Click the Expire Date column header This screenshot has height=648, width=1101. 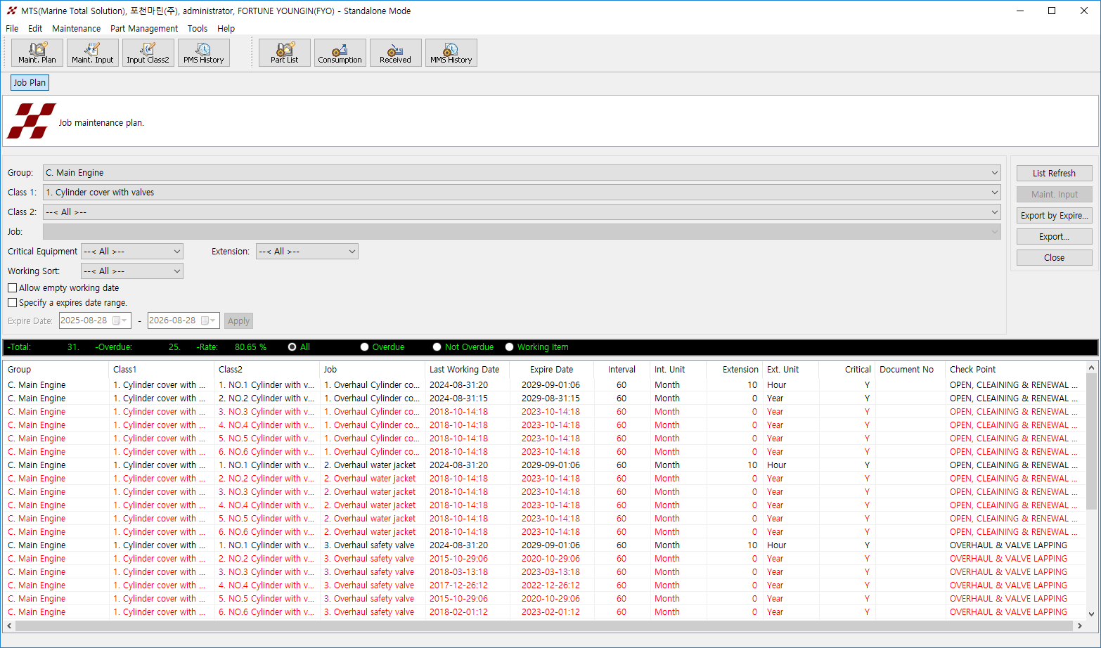551,370
